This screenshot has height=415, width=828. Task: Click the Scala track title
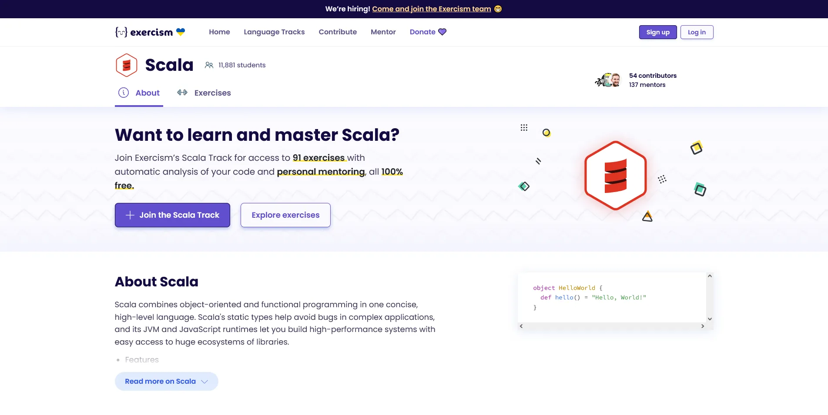pyautogui.click(x=169, y=65)
